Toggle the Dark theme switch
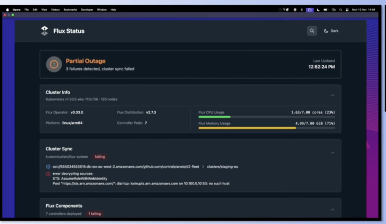386x224 pixels. point(331,31)
